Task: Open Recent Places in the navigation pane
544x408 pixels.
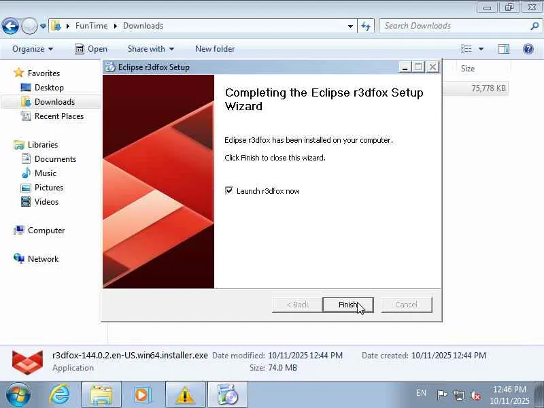Action: pos(59,116)
